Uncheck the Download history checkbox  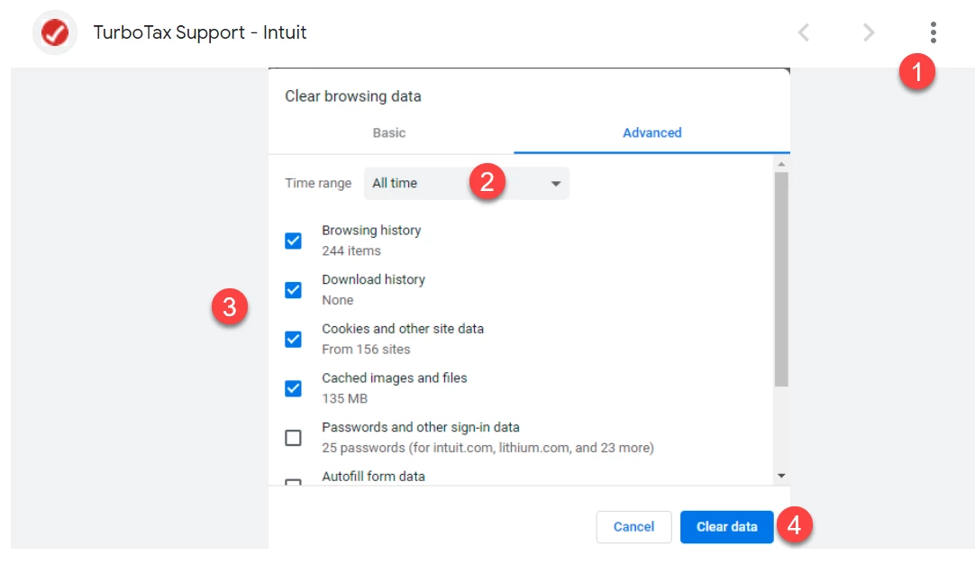click(x=293, y=290)
